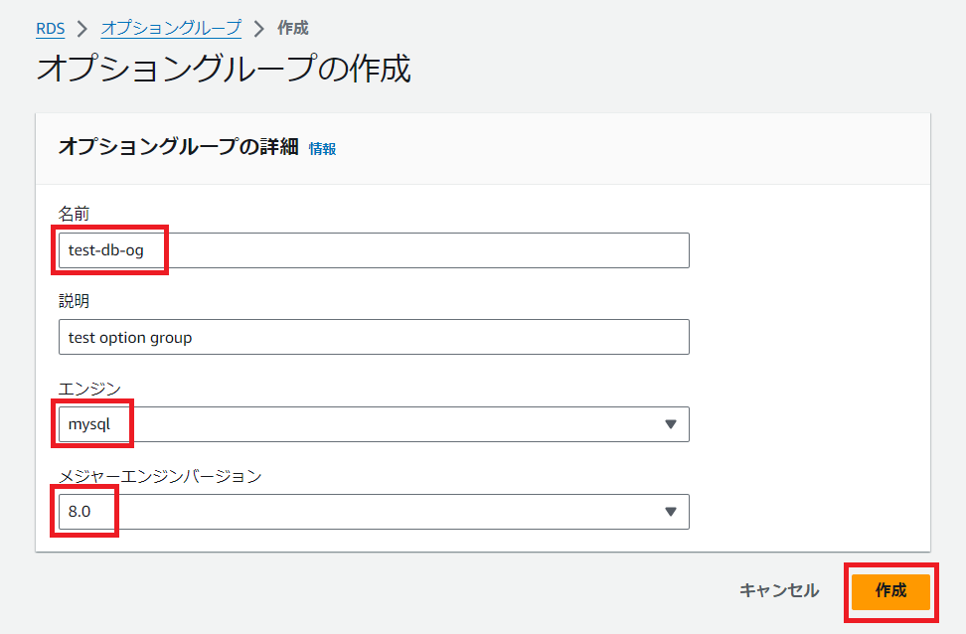This screenshot has width=966, height=634.
Task: Click the breadcrumb chevron right before 作成
Action: click(x=258, y=29)
